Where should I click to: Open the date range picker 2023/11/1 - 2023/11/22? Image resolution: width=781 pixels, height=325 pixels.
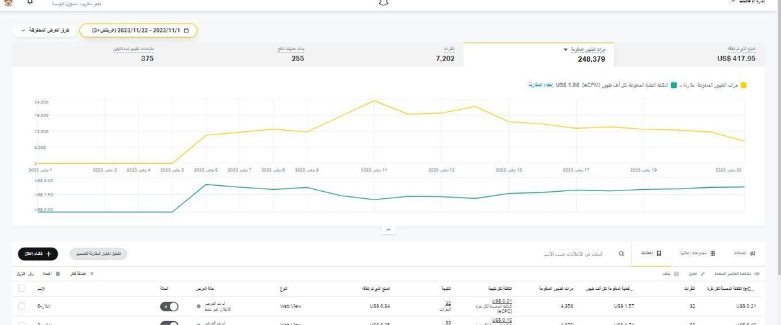tap(138, 31)
